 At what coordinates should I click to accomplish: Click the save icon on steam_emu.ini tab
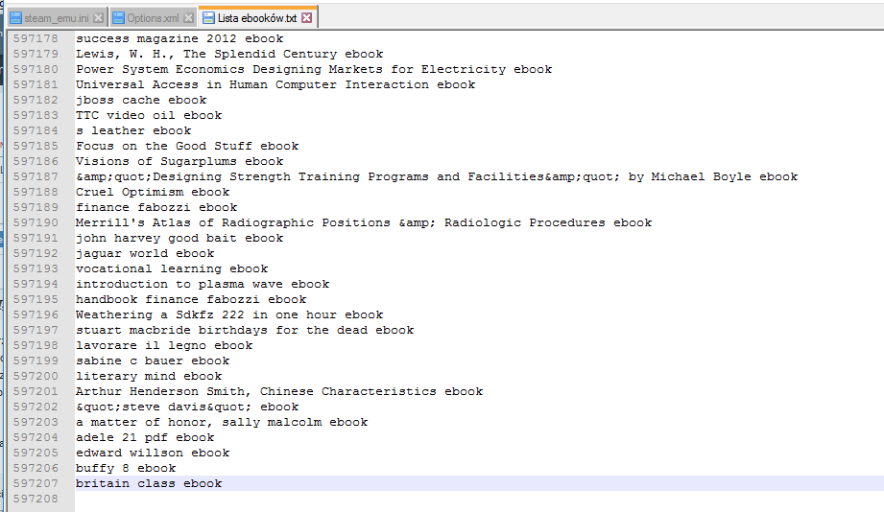pos(15,18)
